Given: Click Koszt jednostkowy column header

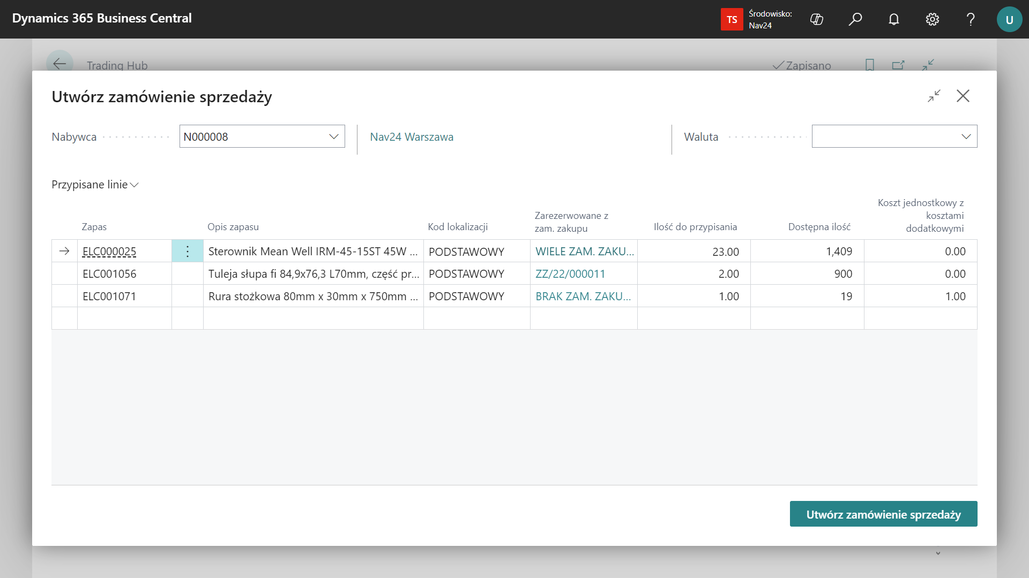Looking at the screenshot, I should tap(921, 215).
